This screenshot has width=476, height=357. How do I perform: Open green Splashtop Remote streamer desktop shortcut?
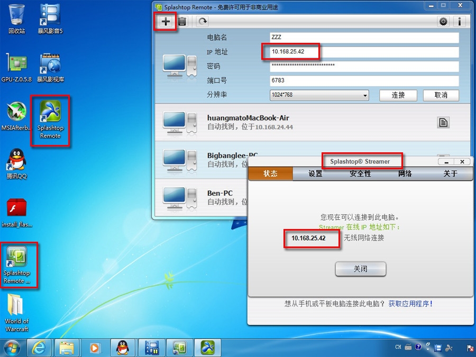pyautogui.click(x=17, y=265)
